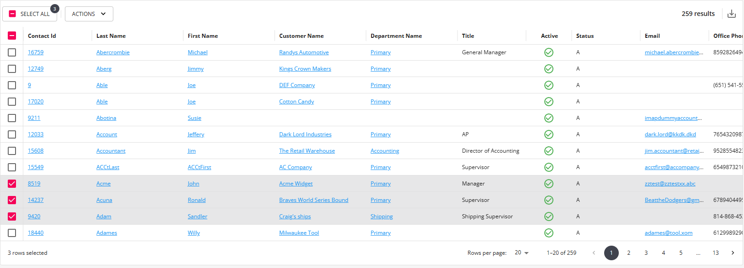Go to next page arrow
The width and height of the screenshot is (744, 268).
(733, 253)
